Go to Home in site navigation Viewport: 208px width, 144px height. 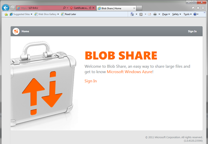[x=25, y=31]
